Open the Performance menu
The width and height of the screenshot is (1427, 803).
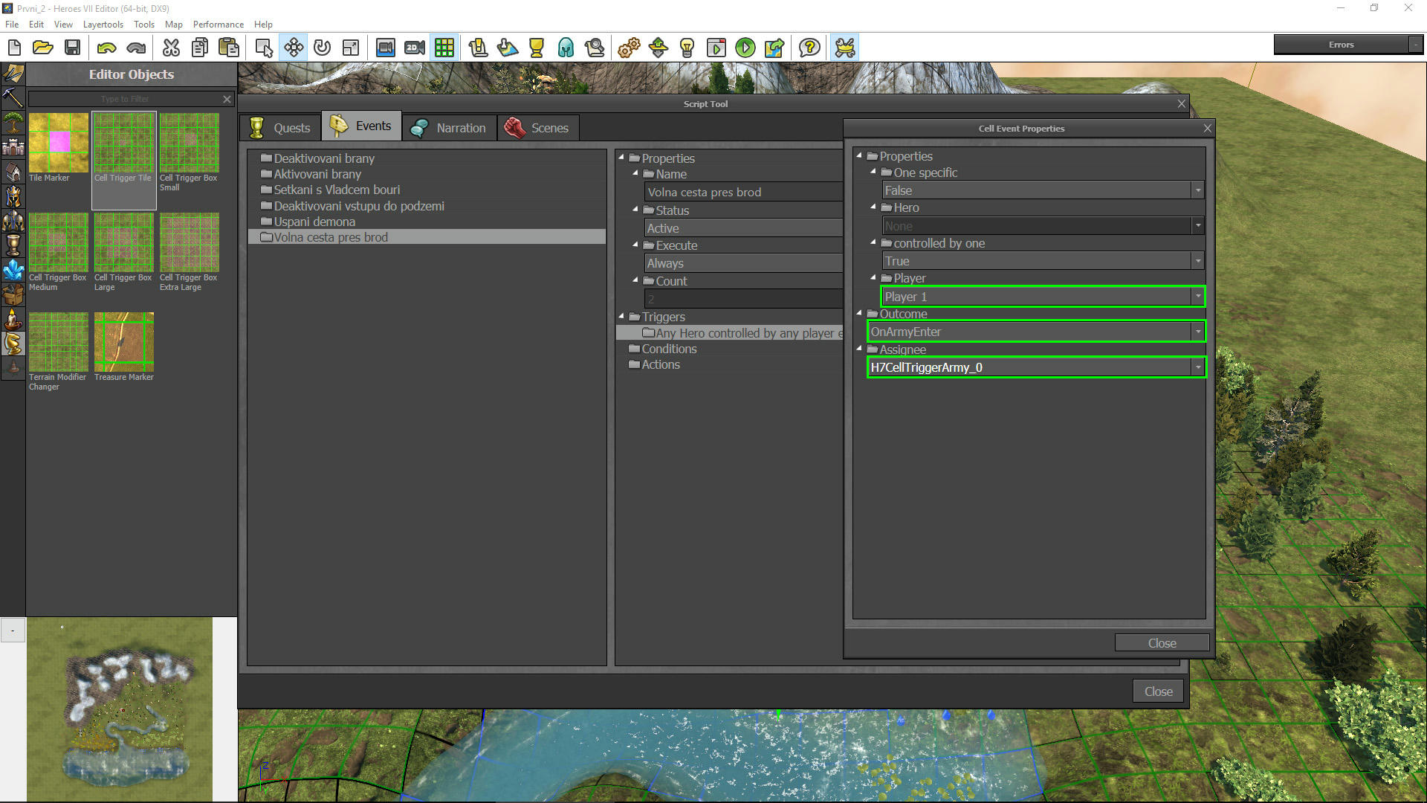click(x=219, y=25)
